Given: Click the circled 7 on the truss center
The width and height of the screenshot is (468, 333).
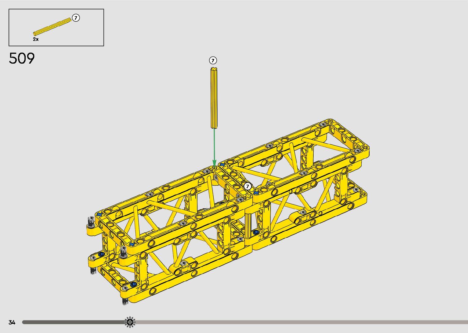Looking at the screenshot, I should [248, 186].
